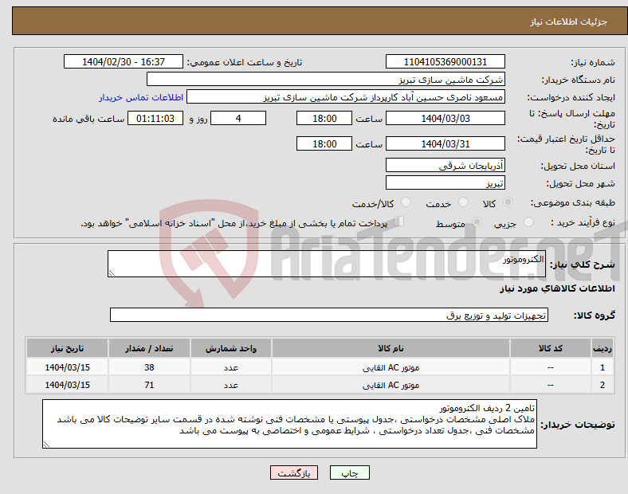Click the buyer notes textarea
This screenshot has width=628, height=494.
pos(289,424)
